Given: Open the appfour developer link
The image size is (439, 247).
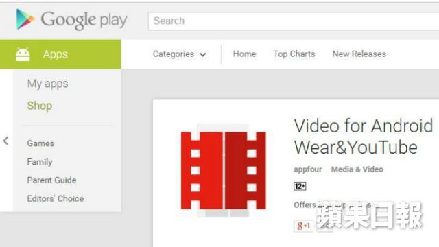Looking at the screenshot, I should pos(308,169).
